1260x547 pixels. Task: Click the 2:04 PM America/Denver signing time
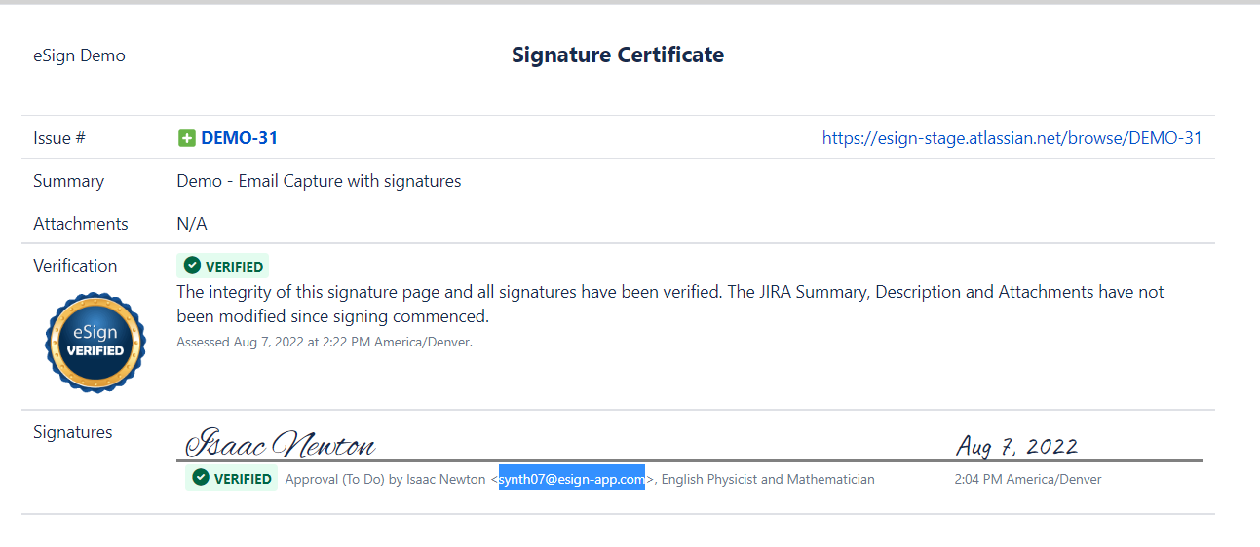(1028, 479)
